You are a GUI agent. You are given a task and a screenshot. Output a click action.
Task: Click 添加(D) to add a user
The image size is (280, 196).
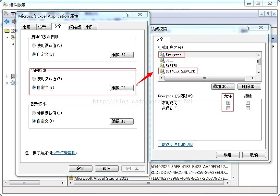click(223, 86)
